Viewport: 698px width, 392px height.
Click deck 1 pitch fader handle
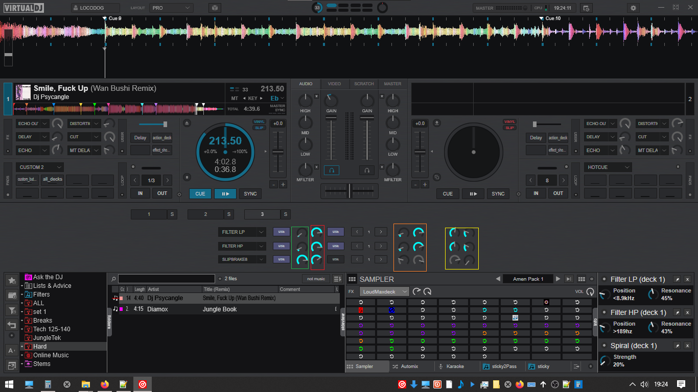click(x=278, y=152)
